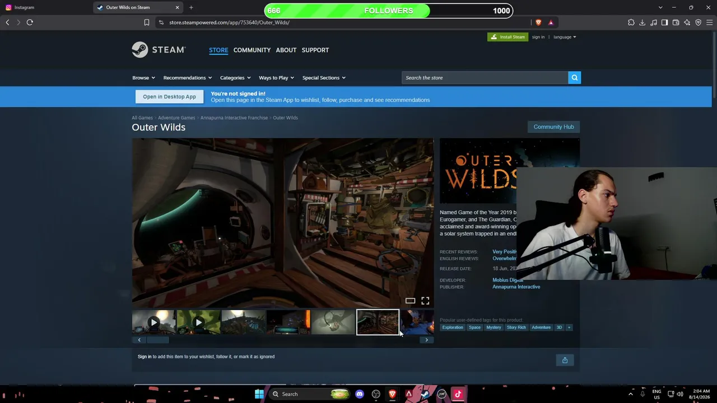Expand the Recommendations dropdown
The height and width of the screenshot is (403, 717).
188,78
